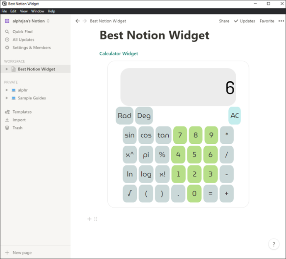
Task: Click the sin calculator button
Action: click(130, 135)
